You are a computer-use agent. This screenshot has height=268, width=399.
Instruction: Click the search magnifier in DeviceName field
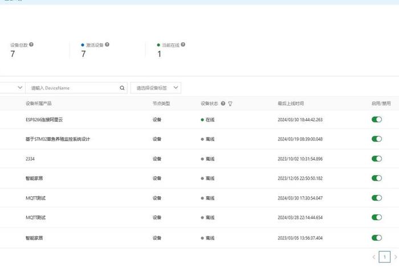pyautogui.click(x=122, y=88)
